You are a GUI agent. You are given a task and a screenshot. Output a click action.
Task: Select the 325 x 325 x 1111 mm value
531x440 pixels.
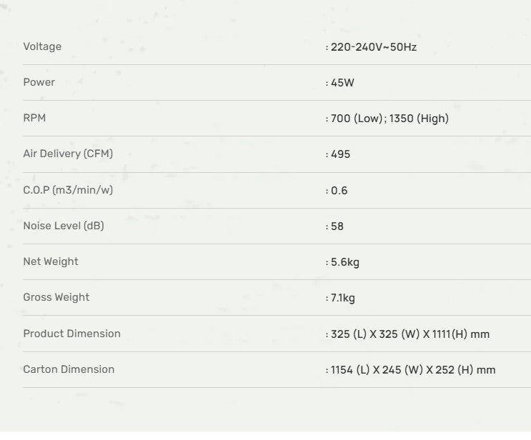410,334
